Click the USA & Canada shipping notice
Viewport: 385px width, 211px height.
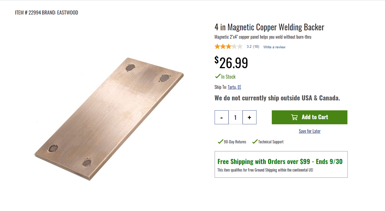point(277,98)
